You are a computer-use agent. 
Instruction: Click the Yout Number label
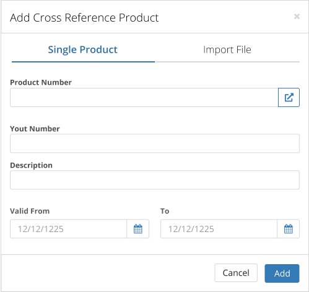click(x=35, y=129)
